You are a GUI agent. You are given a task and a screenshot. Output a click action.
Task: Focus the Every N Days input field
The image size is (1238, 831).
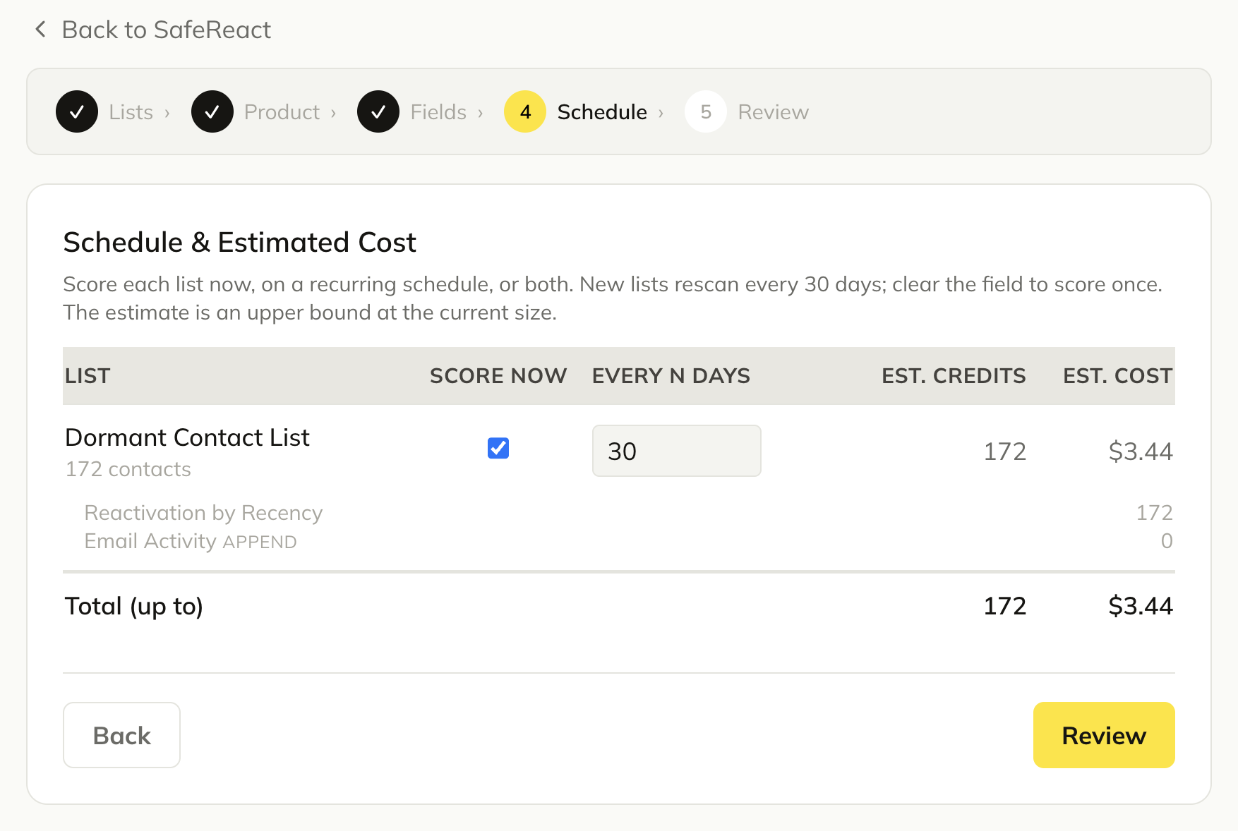click(x=676, y=451)
